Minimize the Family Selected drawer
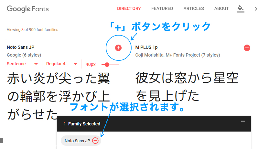258x149 pixels. click(243, 121)
